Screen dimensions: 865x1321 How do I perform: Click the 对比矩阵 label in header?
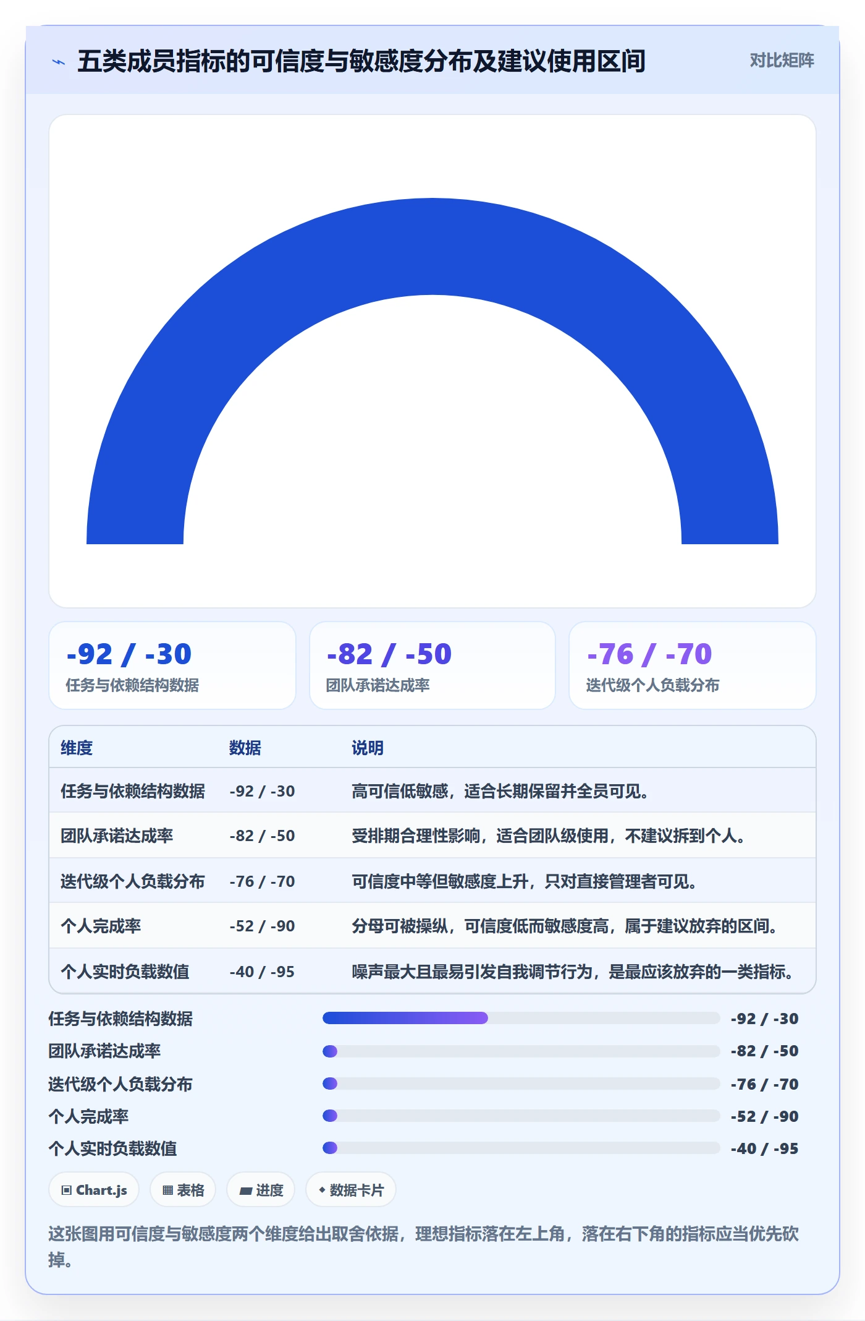[x=782, y=61]
